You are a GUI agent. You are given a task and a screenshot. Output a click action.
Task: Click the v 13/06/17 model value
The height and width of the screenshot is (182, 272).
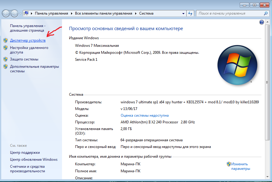pos(129,109)
